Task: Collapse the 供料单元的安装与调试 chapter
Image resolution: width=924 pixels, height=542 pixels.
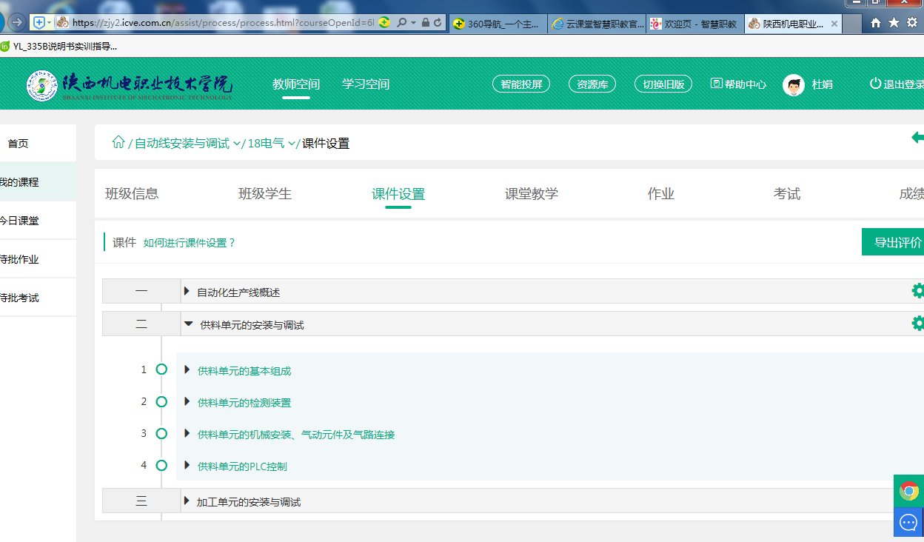Action: click(x=188, y=324)
